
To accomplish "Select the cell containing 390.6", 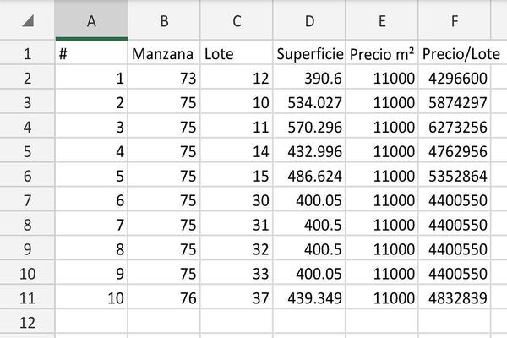I will [x=309, y=79].
